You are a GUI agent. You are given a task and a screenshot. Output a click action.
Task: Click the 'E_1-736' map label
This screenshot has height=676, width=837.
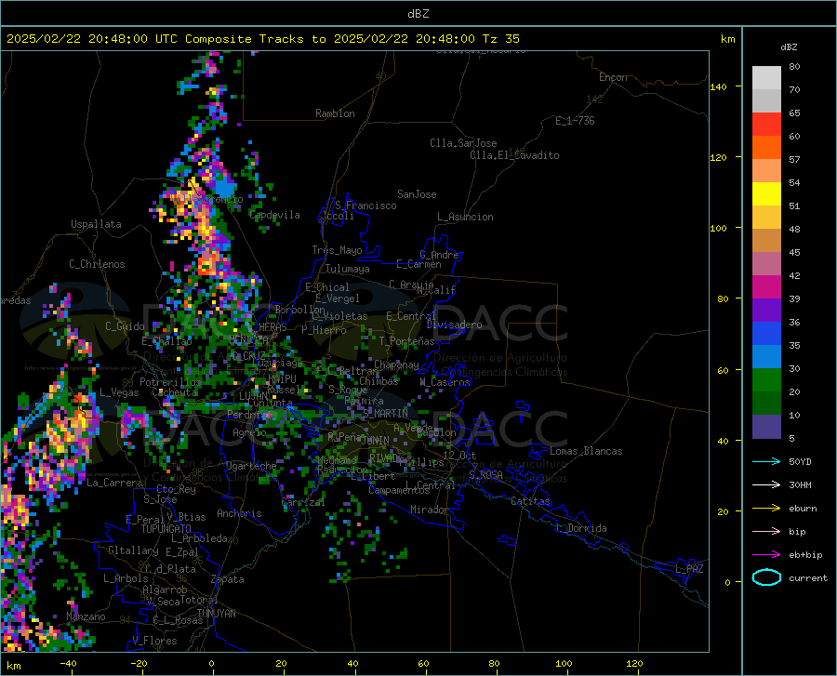coord(575,121)
